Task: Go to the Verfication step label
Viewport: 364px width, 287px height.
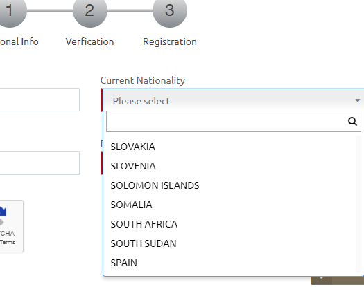Action: click(x=90, y=41)
